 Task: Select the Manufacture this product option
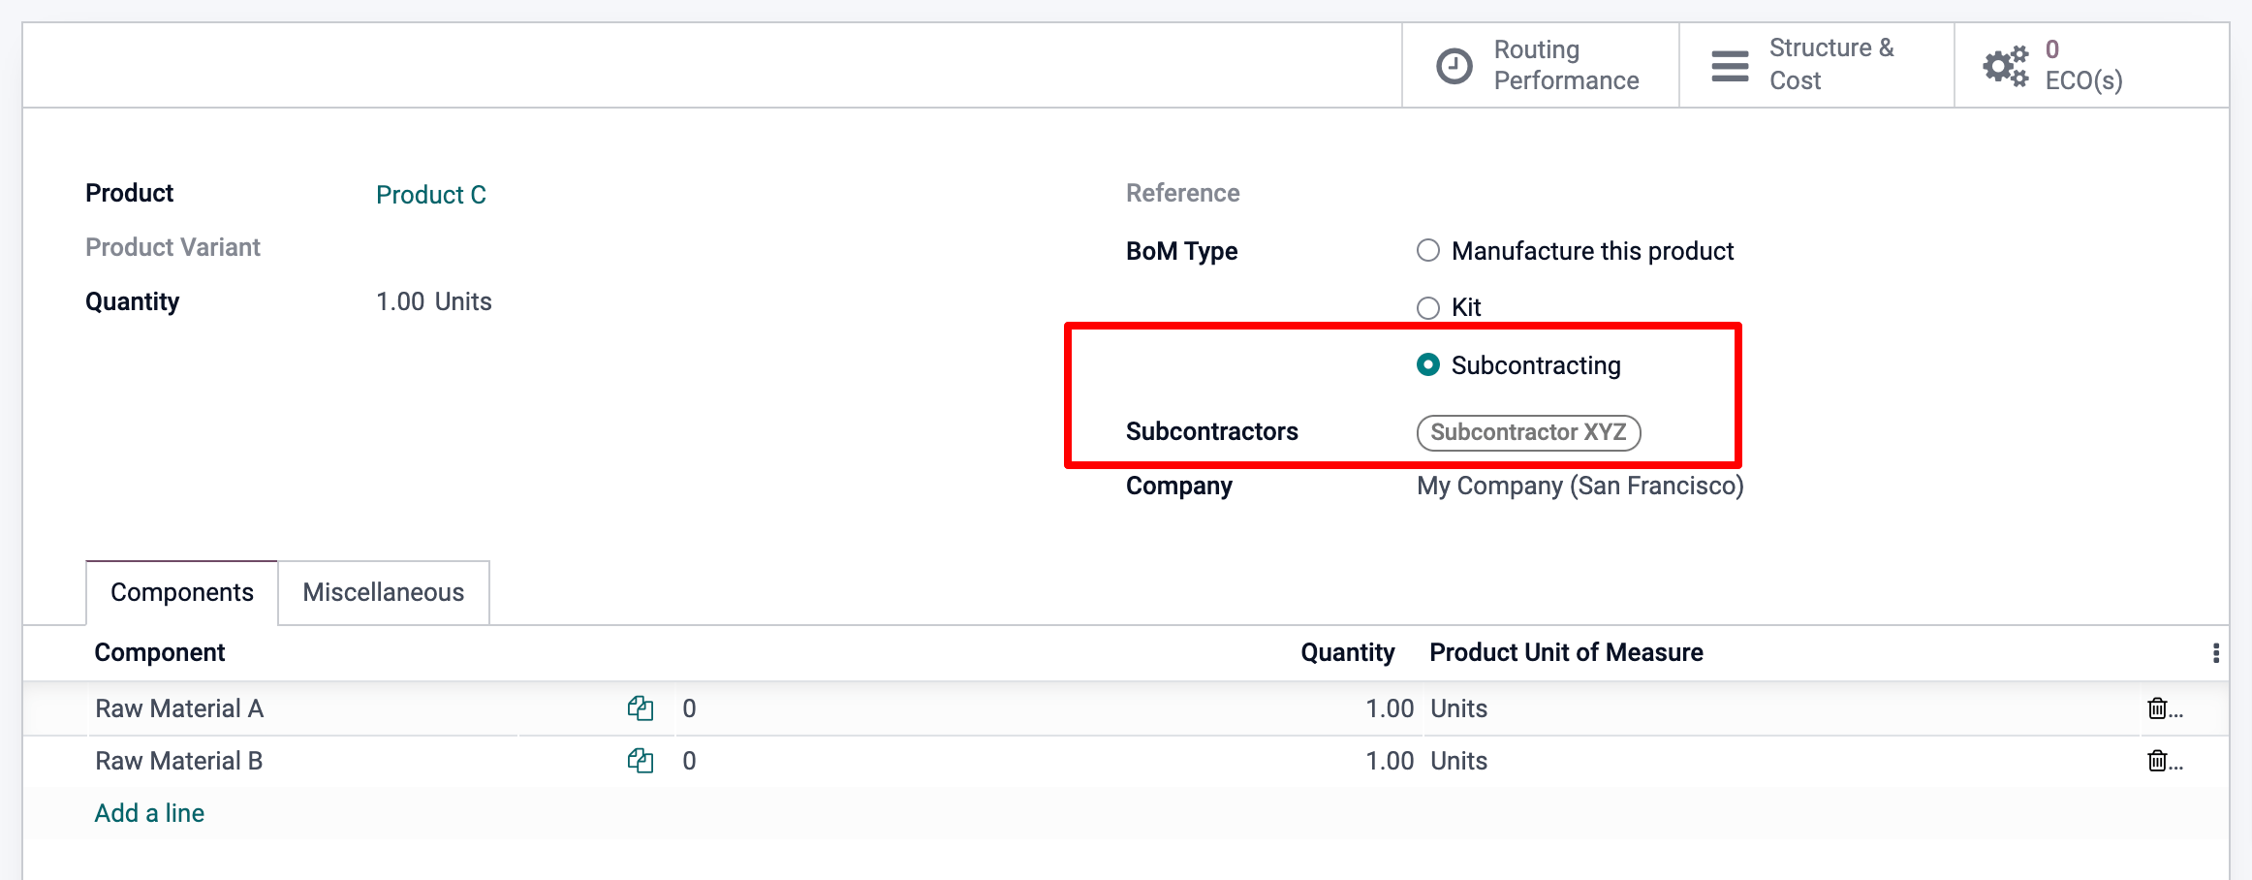(1428, 251)
